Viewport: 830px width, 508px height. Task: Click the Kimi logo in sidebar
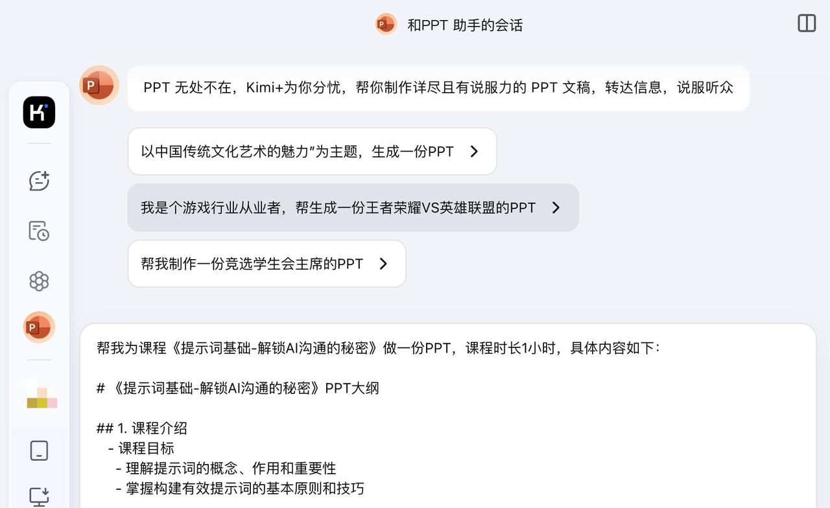point(39,112)
